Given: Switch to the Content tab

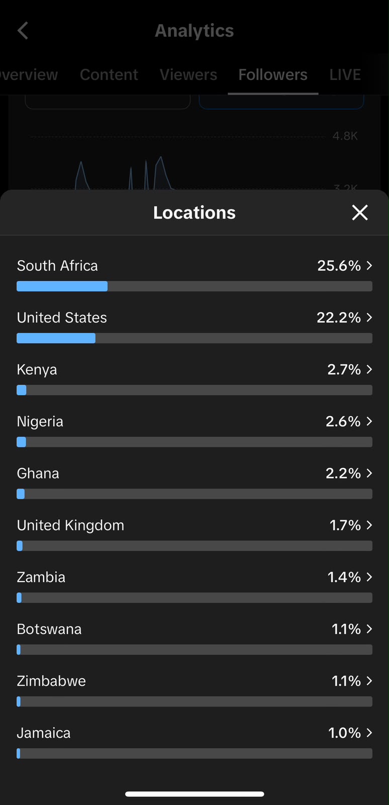Looking at the screenshot, I should 109,74.
